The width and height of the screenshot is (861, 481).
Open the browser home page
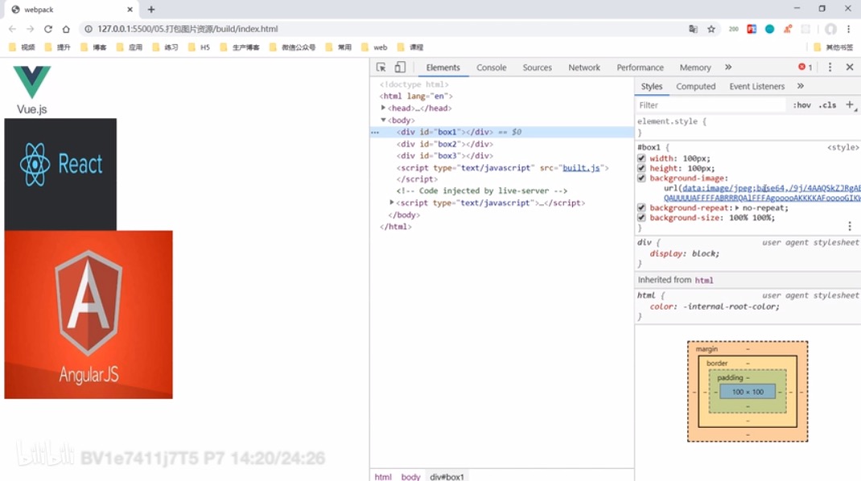pos(66,29)
